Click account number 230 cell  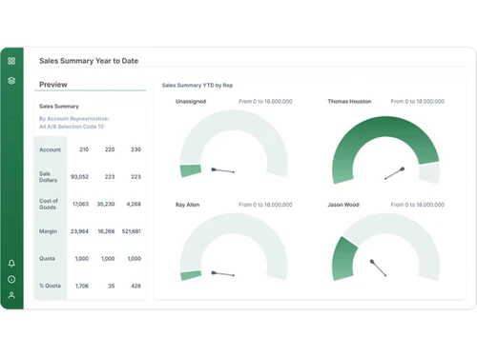pyautogui.click(x=135, y=149)
